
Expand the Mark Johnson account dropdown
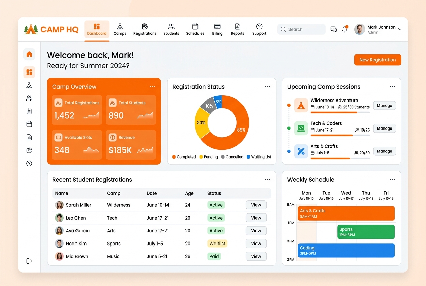pyautogui.click(x=400, y=29)
